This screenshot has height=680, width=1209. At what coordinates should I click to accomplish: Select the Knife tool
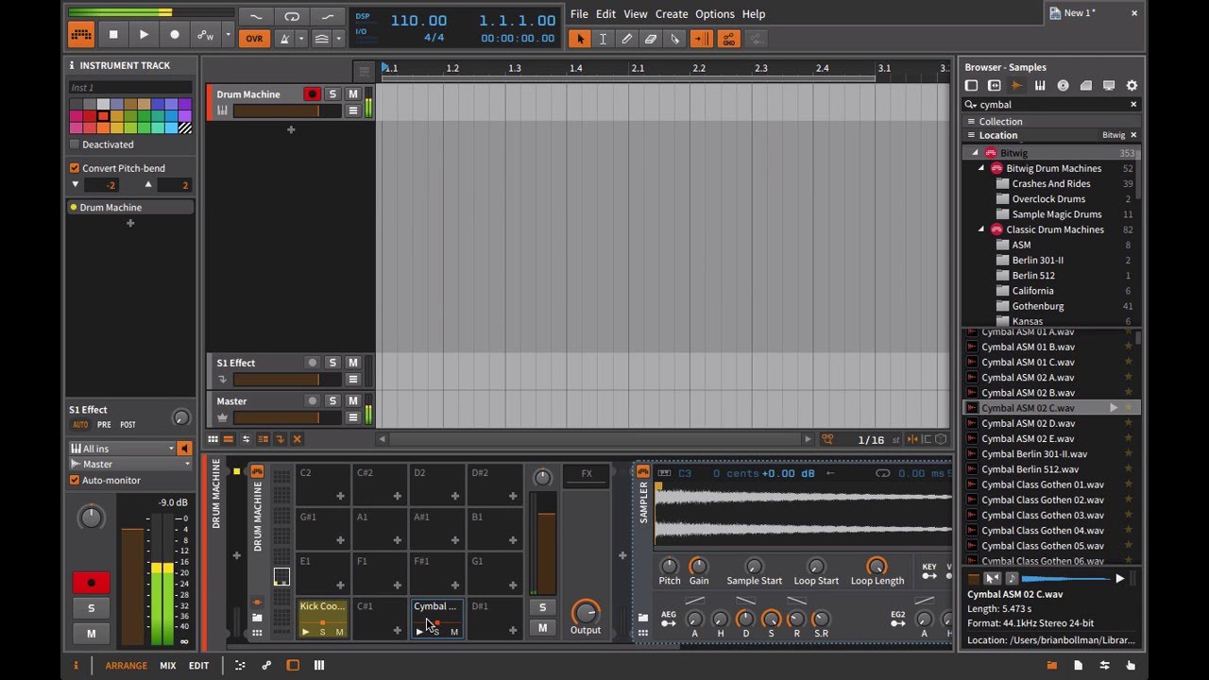click(x=674, y=39)
